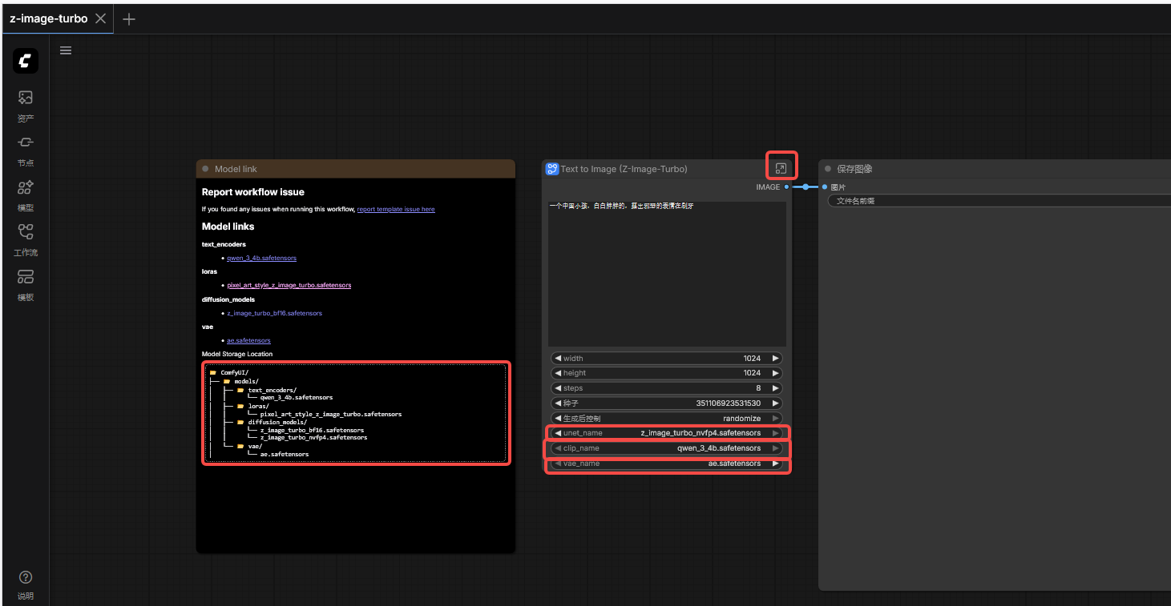The height and width of the screenshot is (606, 1171).
Task: Add a new workflow tab with plus
Action: pyautogui.click(x=129, y=19)
